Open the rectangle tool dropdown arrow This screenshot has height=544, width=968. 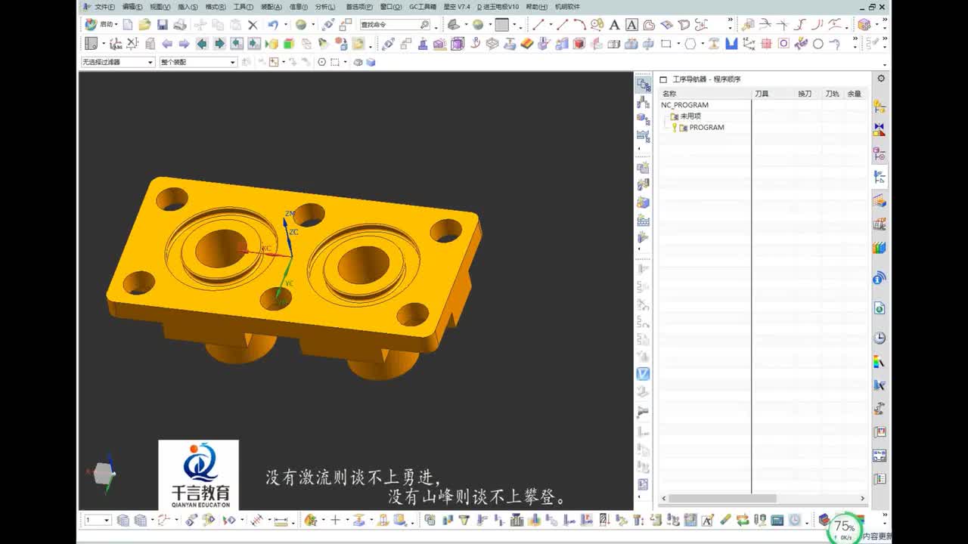[678, 44]
